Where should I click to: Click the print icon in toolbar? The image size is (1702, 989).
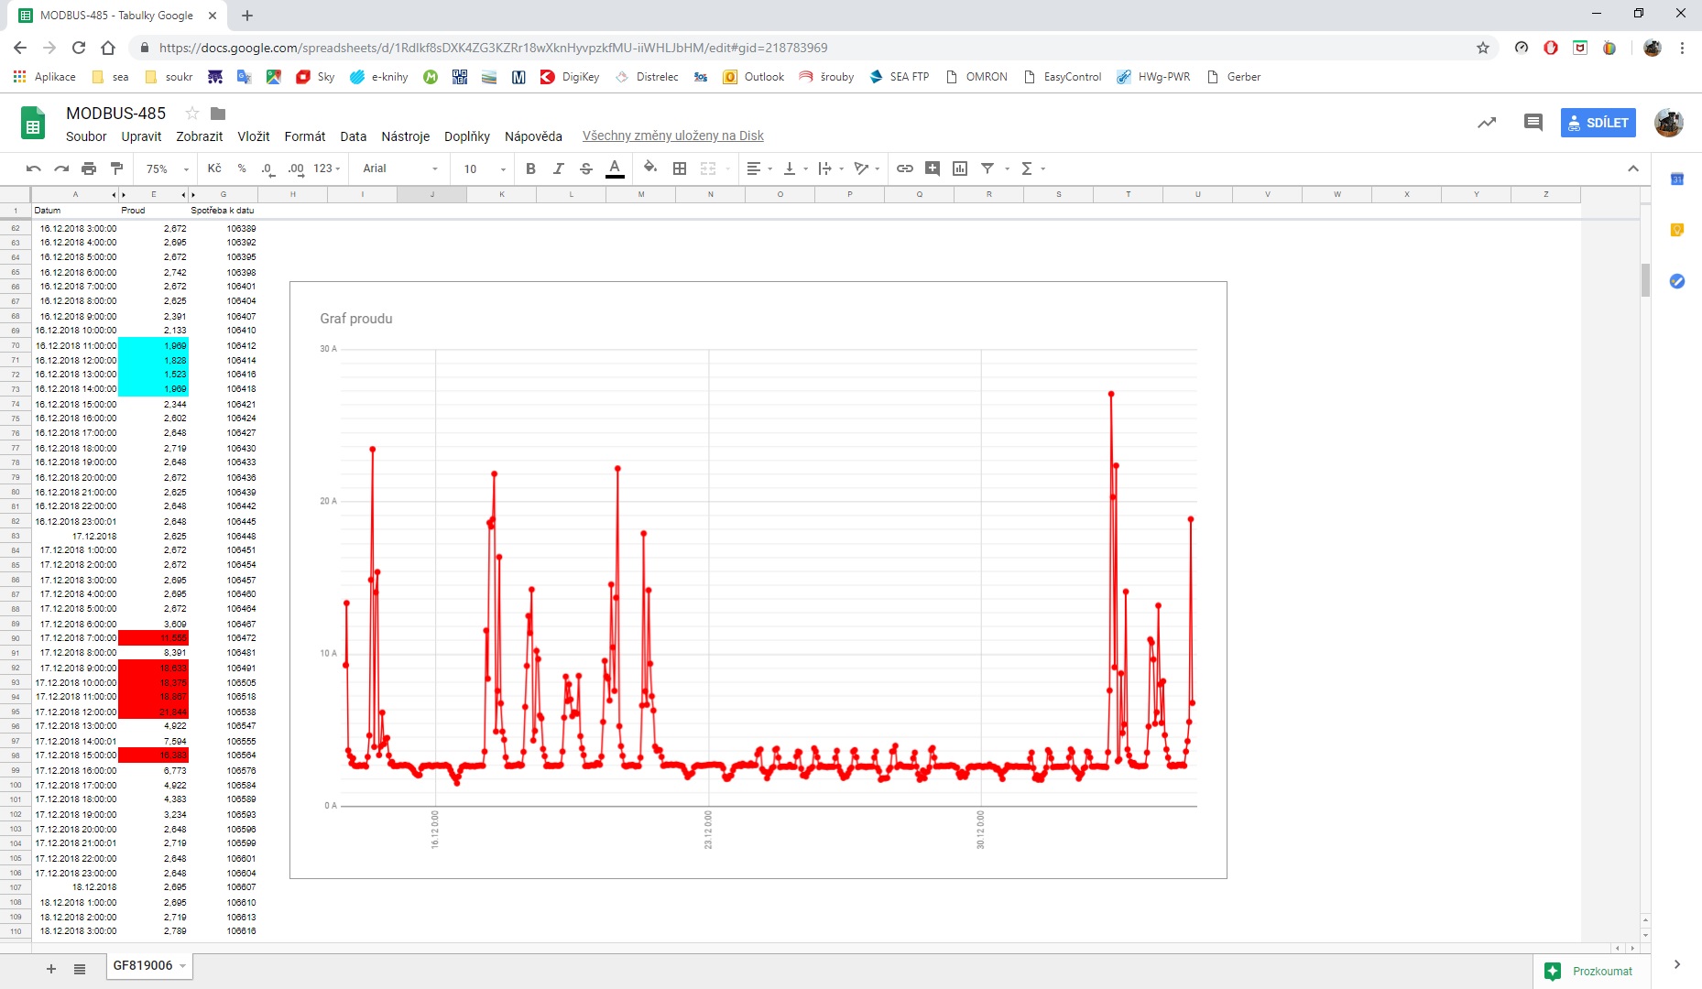(89, 168)
